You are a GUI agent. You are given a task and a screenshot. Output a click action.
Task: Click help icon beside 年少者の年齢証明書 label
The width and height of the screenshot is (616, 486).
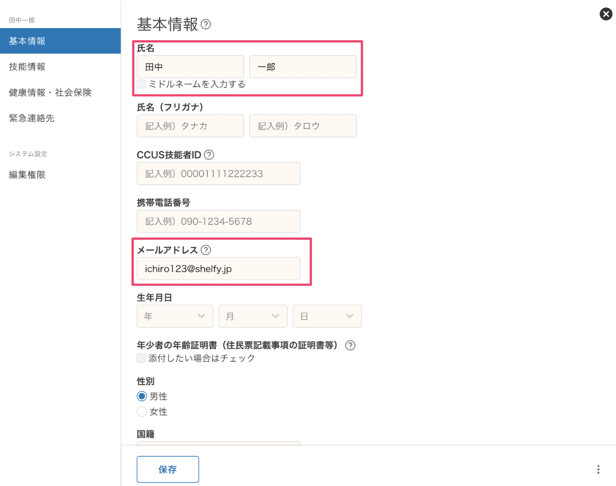tap(350, 345)
